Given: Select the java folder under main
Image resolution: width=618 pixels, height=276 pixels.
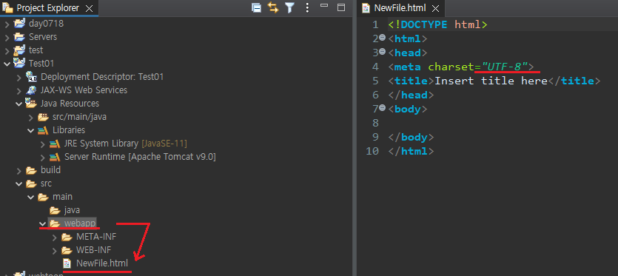Looking at the screenshot, I should point(72,210).
